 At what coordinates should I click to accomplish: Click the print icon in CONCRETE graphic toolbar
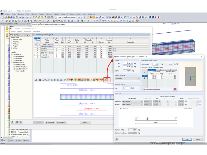(36, 80)
